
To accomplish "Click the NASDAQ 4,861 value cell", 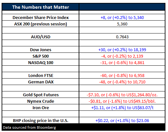I will (122, 62).
